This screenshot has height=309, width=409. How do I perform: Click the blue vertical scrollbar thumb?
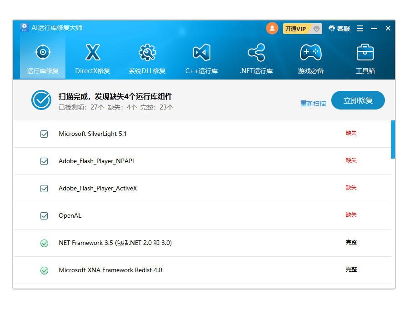click(x=393, y=139)
